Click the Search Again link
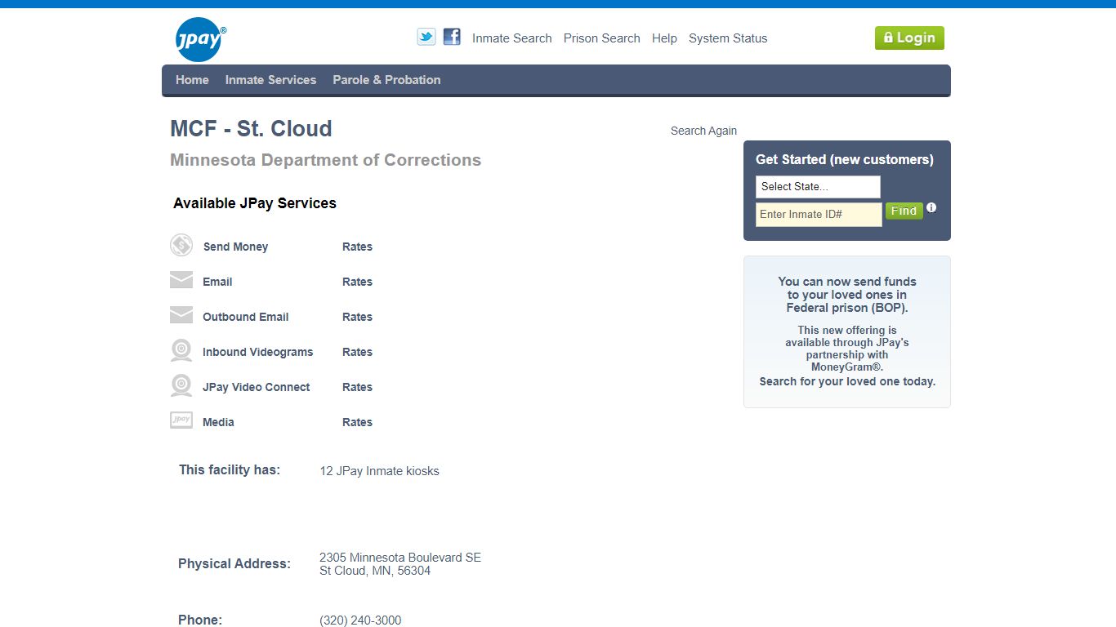1116x627 pixels. click(x=703, y=131)
